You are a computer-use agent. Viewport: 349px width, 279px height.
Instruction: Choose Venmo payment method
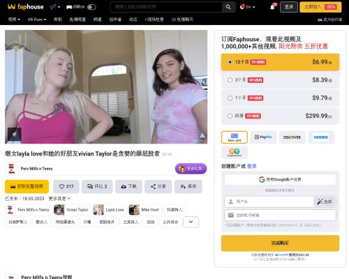click(321, 137)
